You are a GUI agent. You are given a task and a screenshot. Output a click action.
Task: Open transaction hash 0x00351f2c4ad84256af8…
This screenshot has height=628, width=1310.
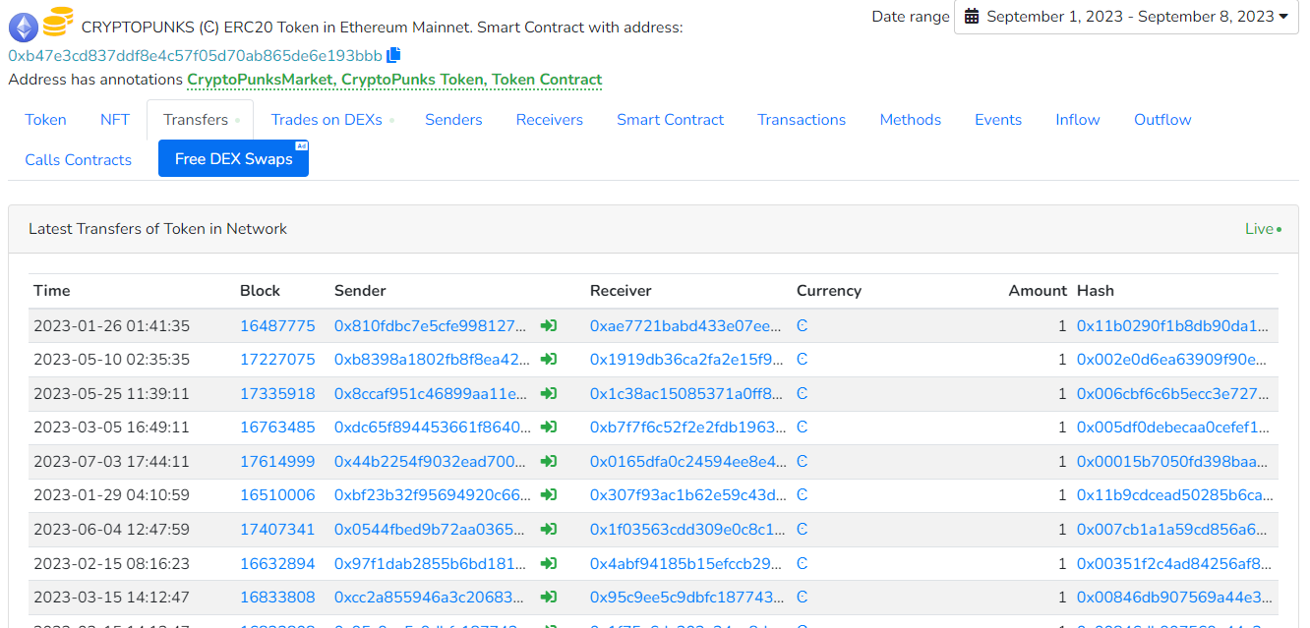coord(1173,564)
